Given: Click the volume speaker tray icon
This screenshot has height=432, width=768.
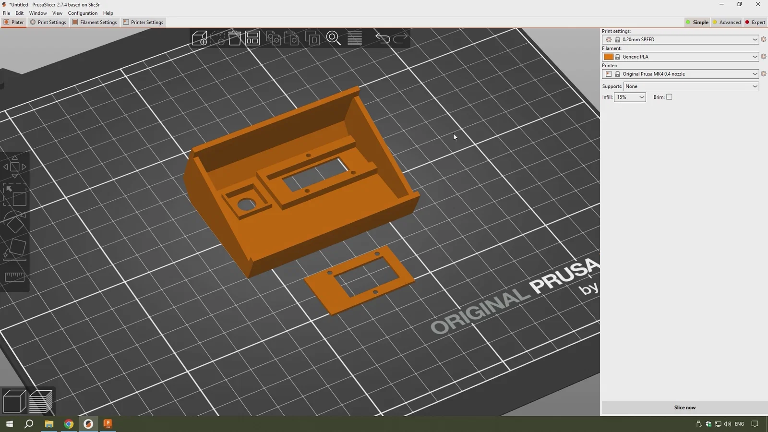Looking at the screenshot, I should (727, 424).
